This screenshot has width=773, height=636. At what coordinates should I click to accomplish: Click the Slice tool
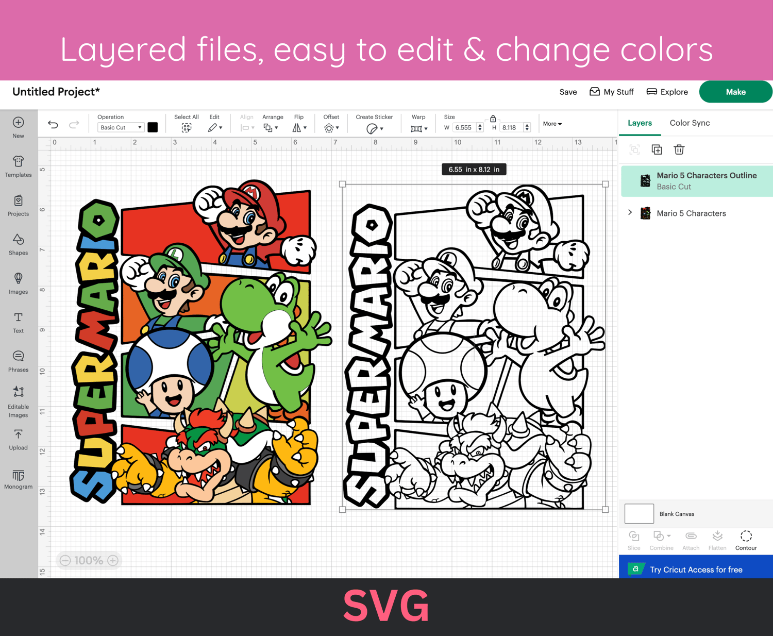pos(634,541)
